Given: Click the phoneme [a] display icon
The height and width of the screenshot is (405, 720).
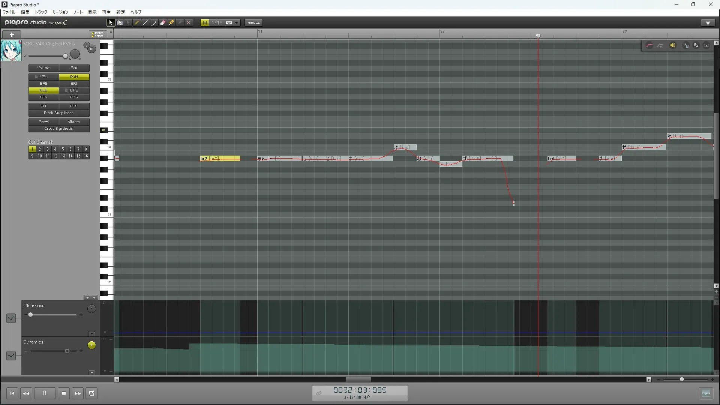Looking at the screenshot, I should coord(706,45).
